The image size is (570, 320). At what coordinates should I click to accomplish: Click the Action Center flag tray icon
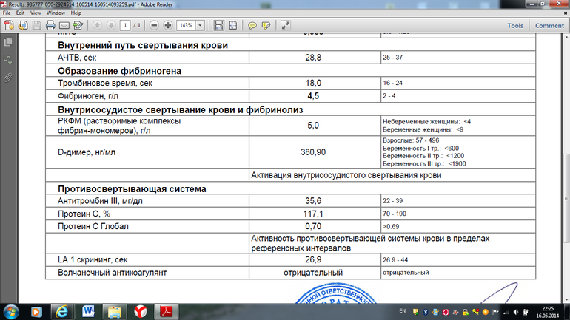pyautogui.click(x=495, y=312)
